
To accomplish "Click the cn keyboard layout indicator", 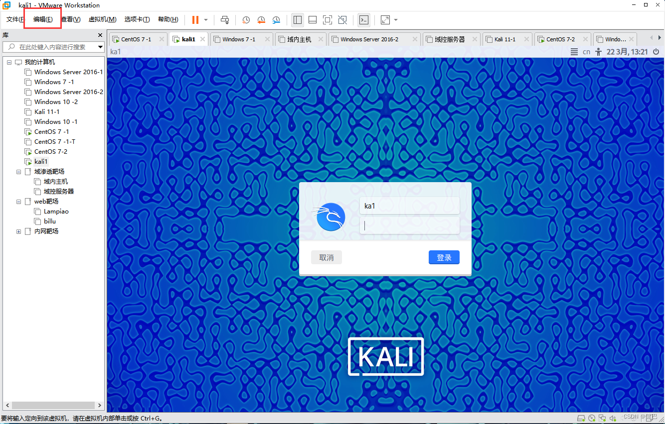I will coord(586,52).
